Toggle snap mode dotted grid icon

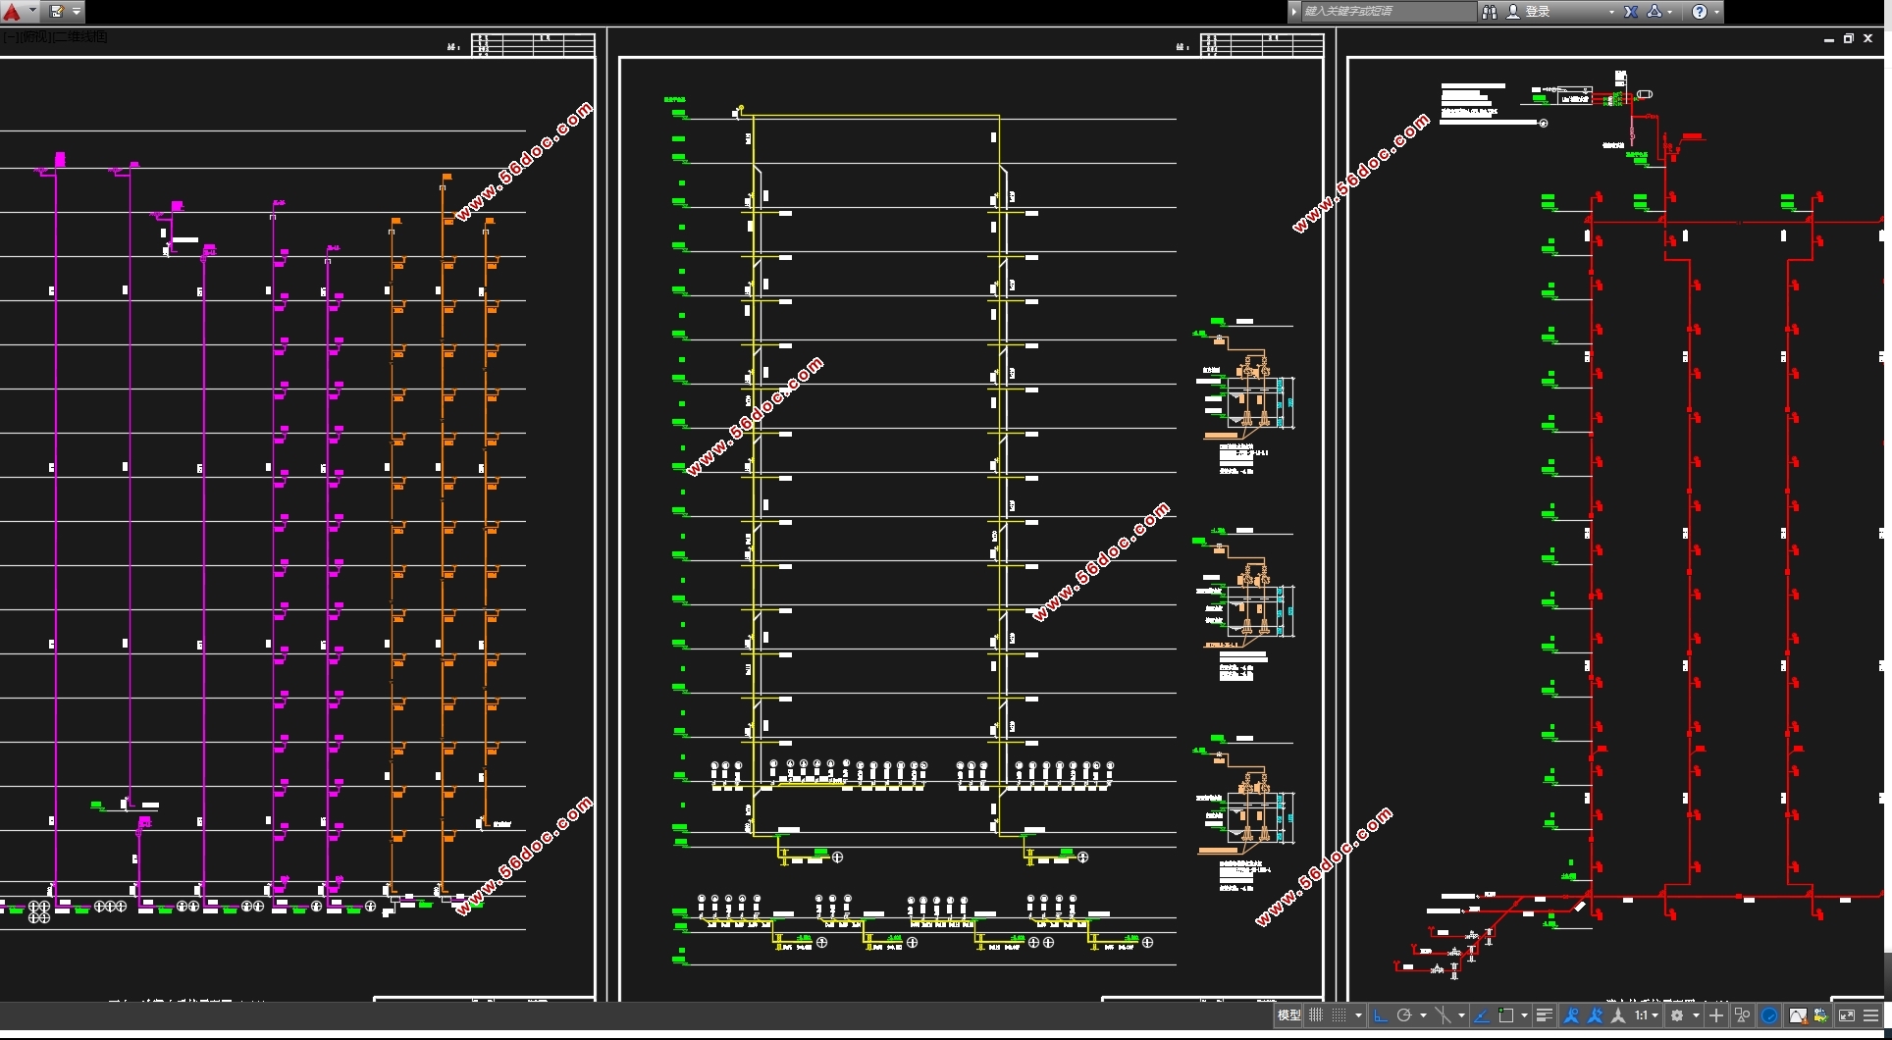click(1339, 1015)
